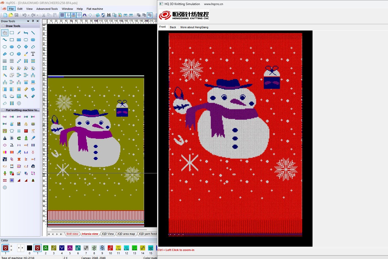Click More about HengQiang link
Image resolution: width=388 pixels, height=259 pixels.
pos(194,27)
